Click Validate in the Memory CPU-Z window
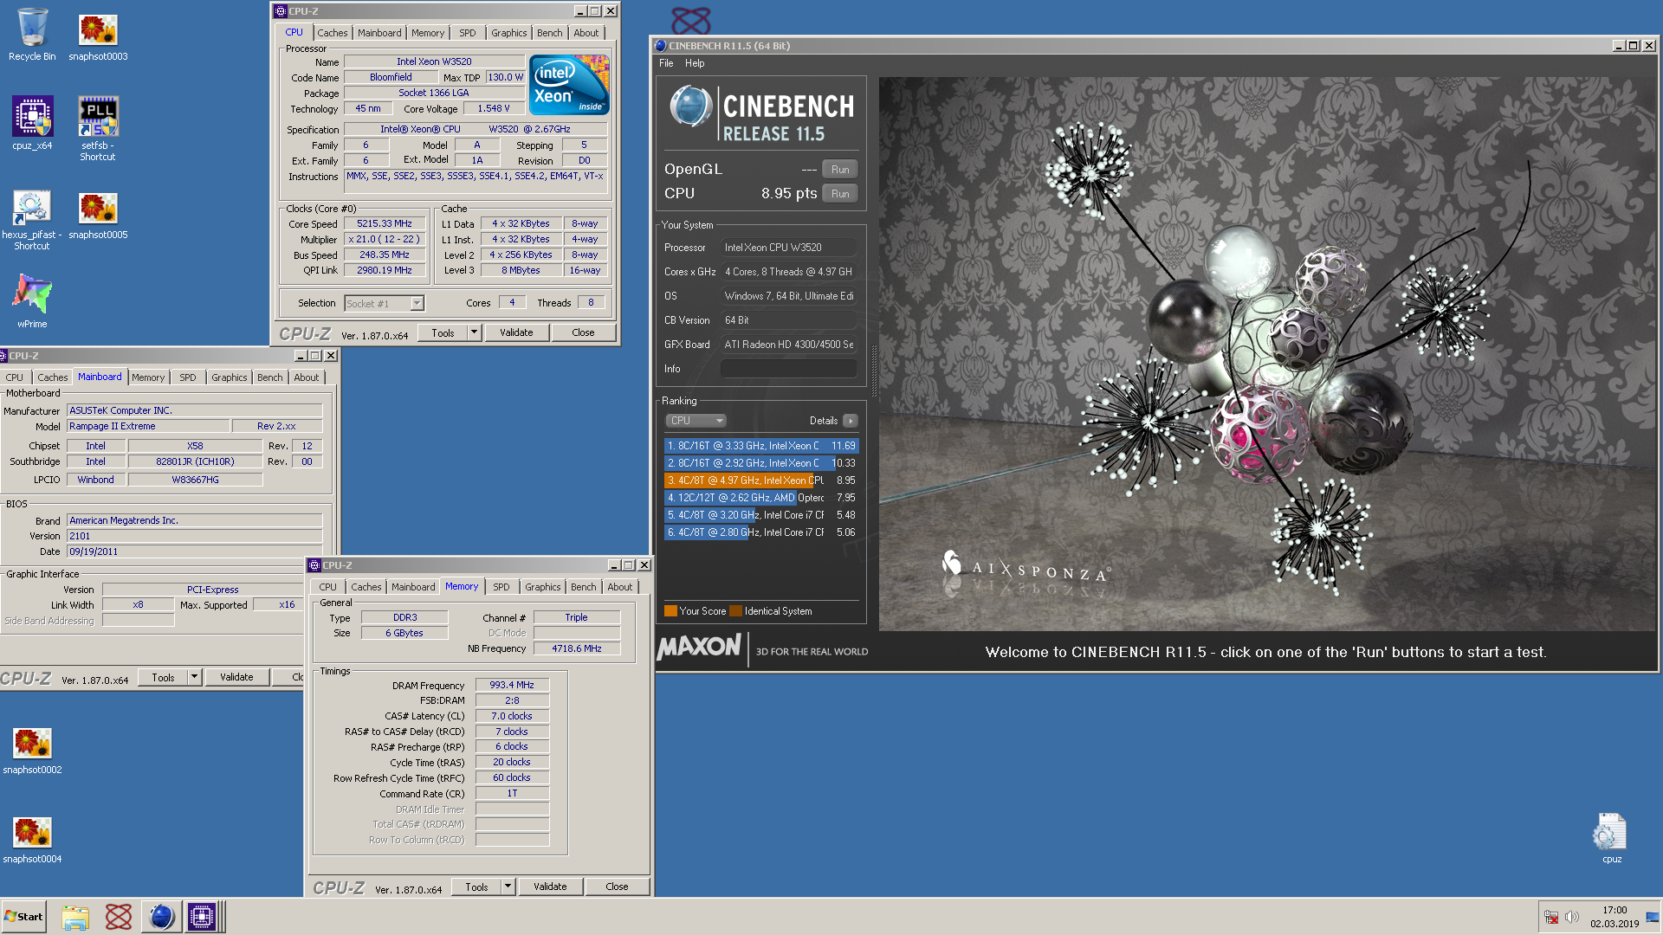Screen dimensions: 1663x935 point(550,887)
